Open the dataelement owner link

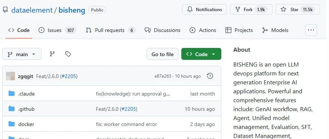[x=32, y=10]
